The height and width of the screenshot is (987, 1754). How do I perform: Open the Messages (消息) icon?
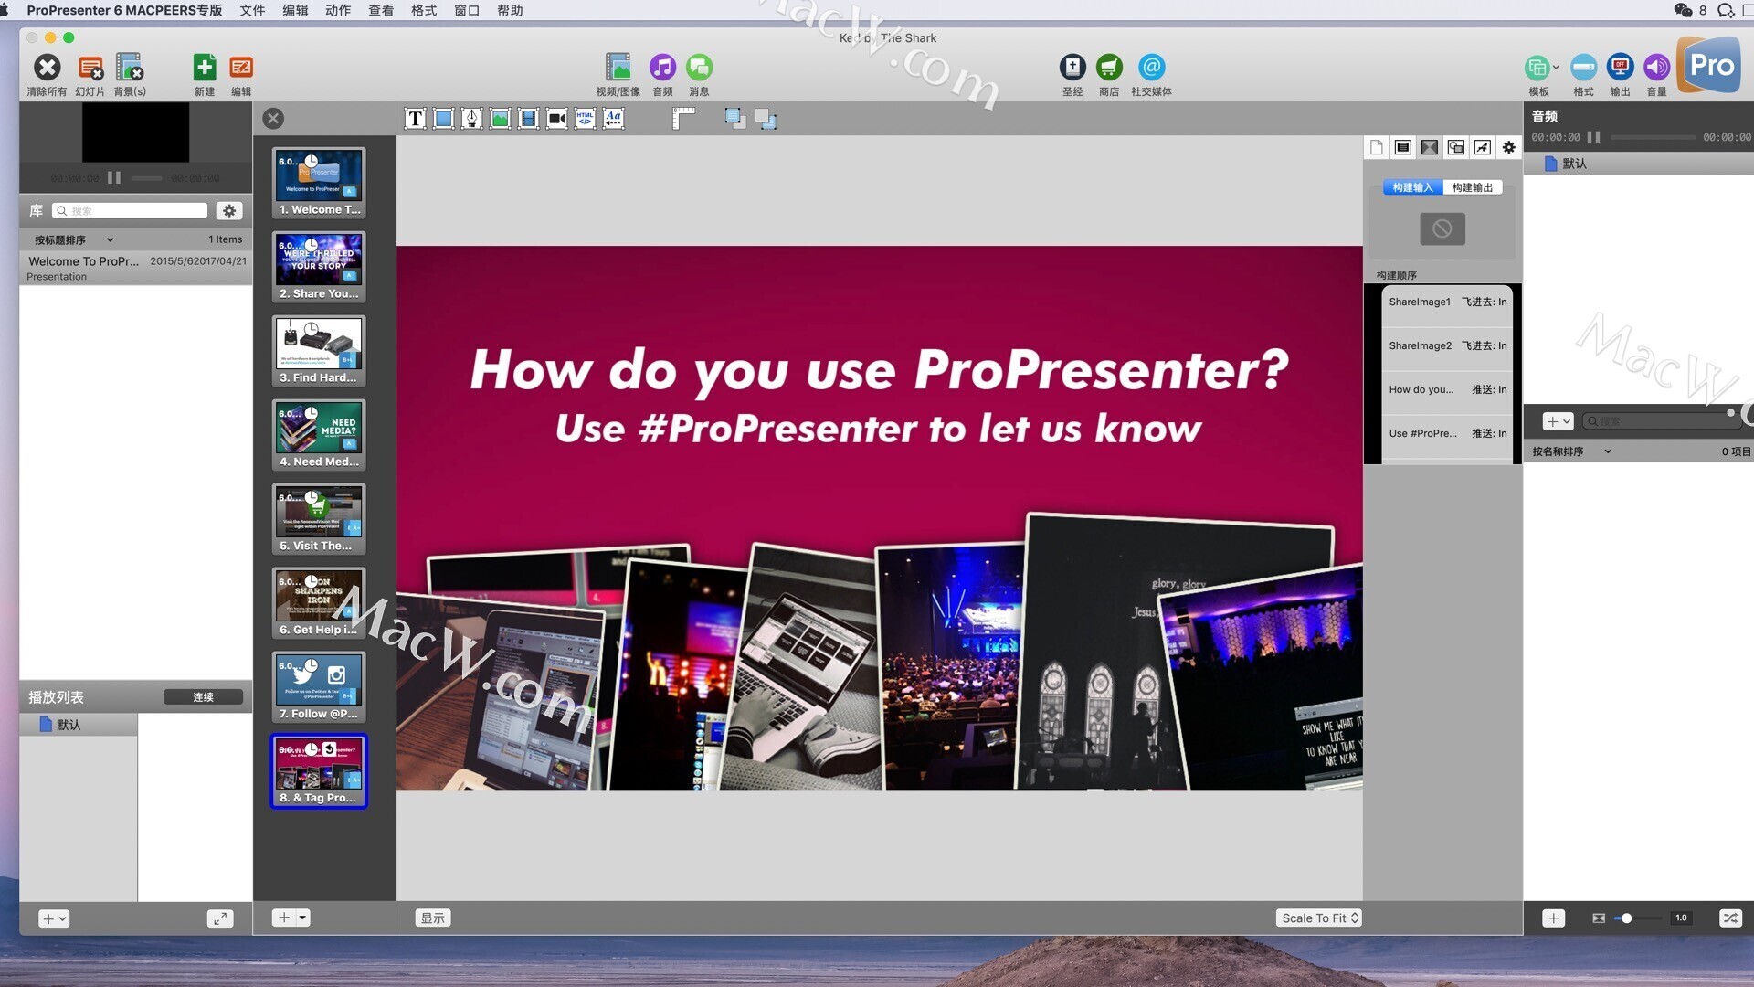699,68
